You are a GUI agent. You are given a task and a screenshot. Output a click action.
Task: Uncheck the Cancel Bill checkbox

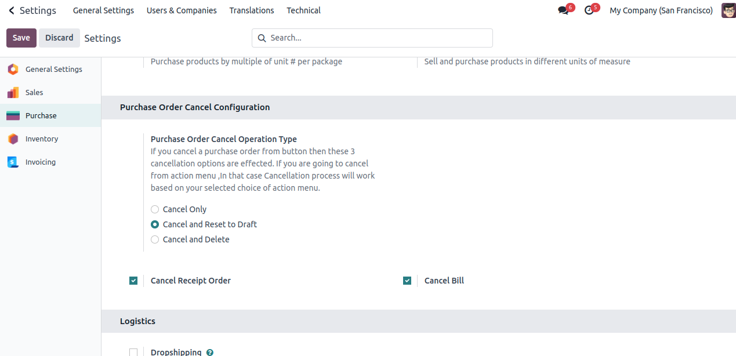[x=407, y=281]
